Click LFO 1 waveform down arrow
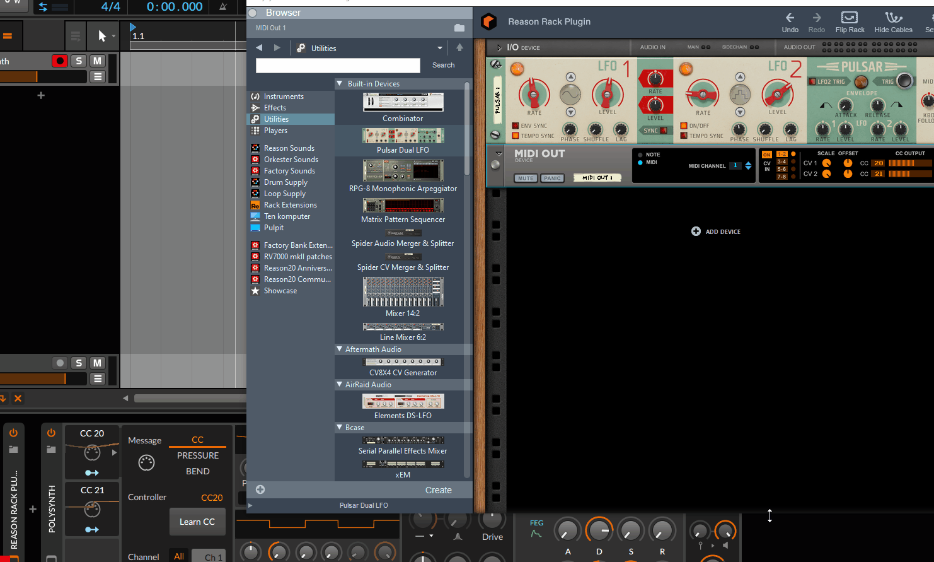The height and width of the screenshot is (562, 934). (x=570, y=112)
